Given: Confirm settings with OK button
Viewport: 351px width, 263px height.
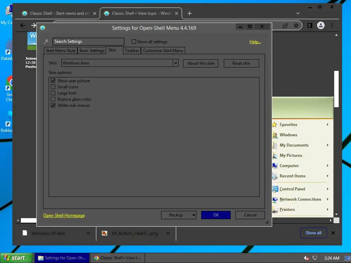Looking at the screenshot, I should (216, 215).
